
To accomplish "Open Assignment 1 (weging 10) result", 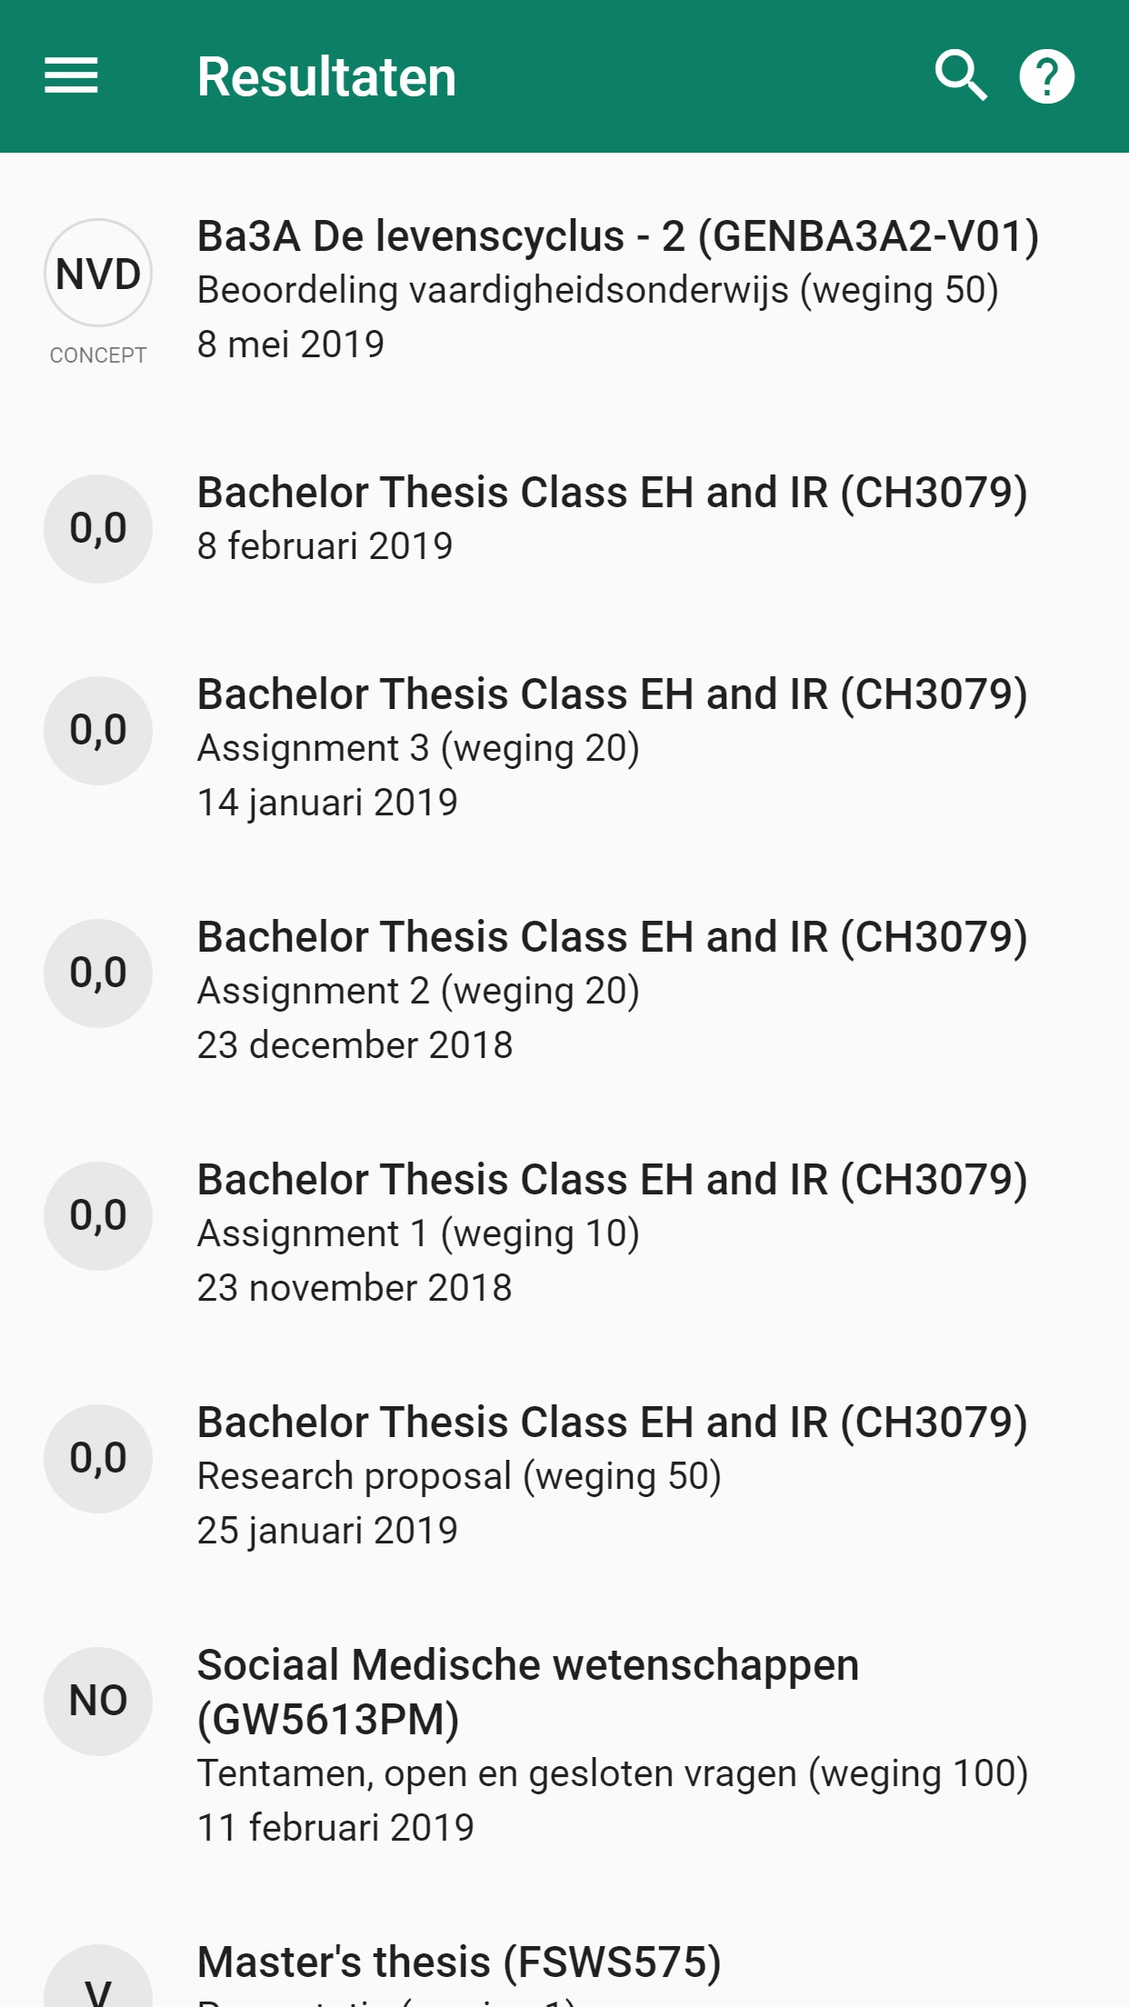I will coord(418,1234).
